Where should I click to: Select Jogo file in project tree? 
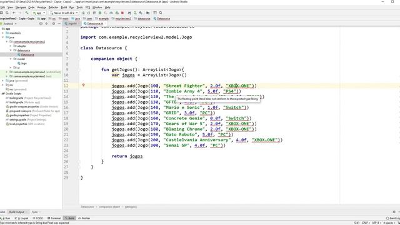point(22,63)
